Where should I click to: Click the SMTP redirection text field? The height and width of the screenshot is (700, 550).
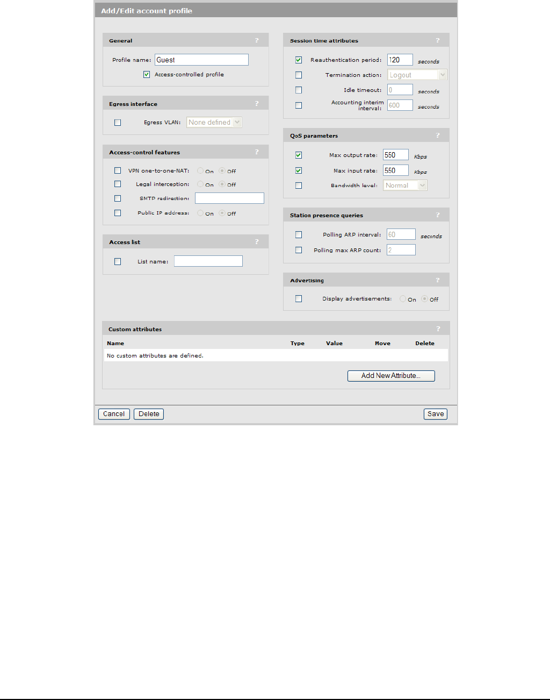(229, 198)
